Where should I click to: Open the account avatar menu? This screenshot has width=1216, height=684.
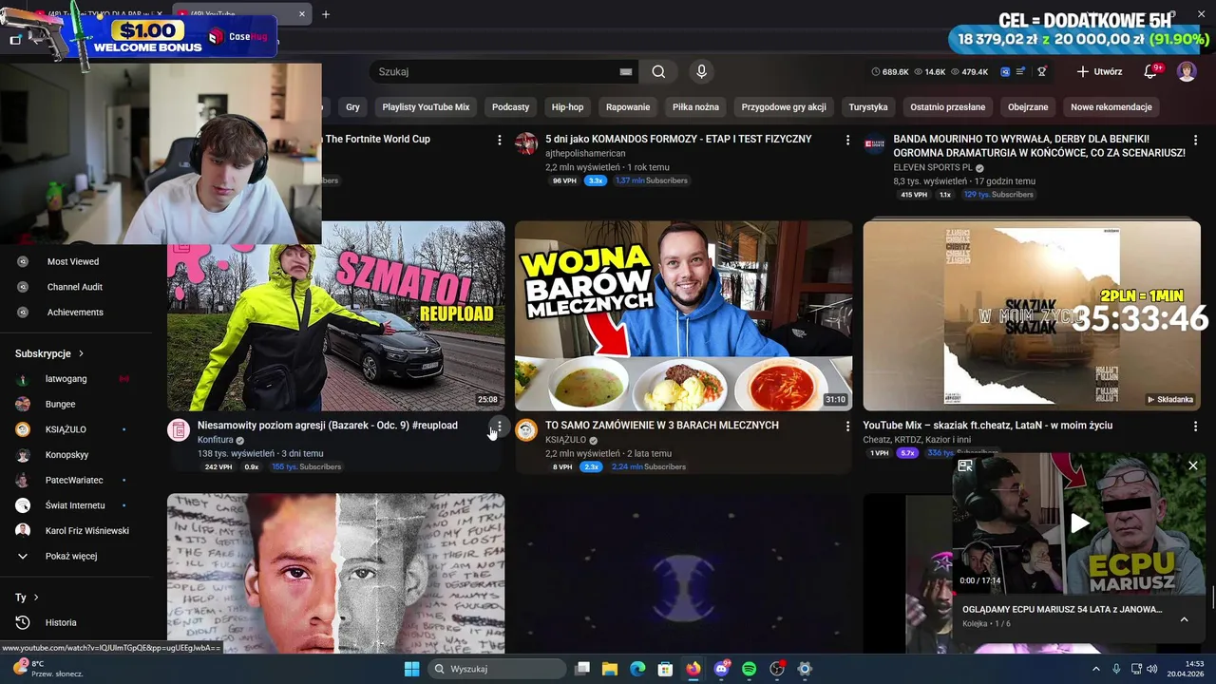coord(1187,71)
